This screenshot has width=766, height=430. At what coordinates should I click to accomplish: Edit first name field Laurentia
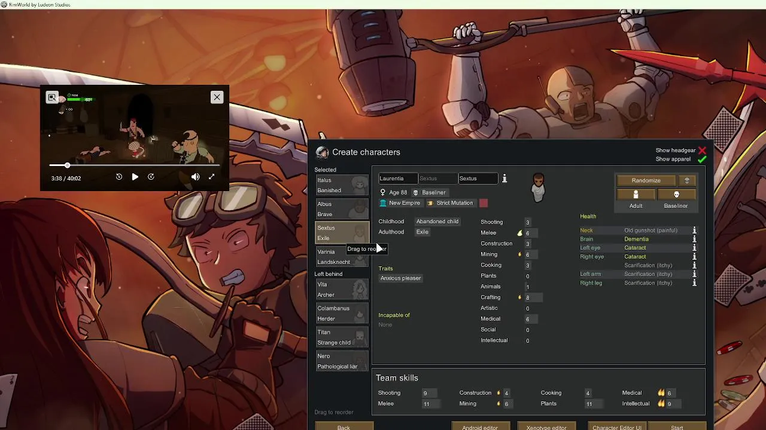click(x=398, y=179)
